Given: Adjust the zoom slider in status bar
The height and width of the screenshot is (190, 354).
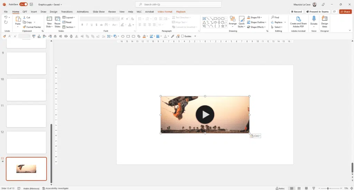Looking at the screenshot, I should (328, 188).
